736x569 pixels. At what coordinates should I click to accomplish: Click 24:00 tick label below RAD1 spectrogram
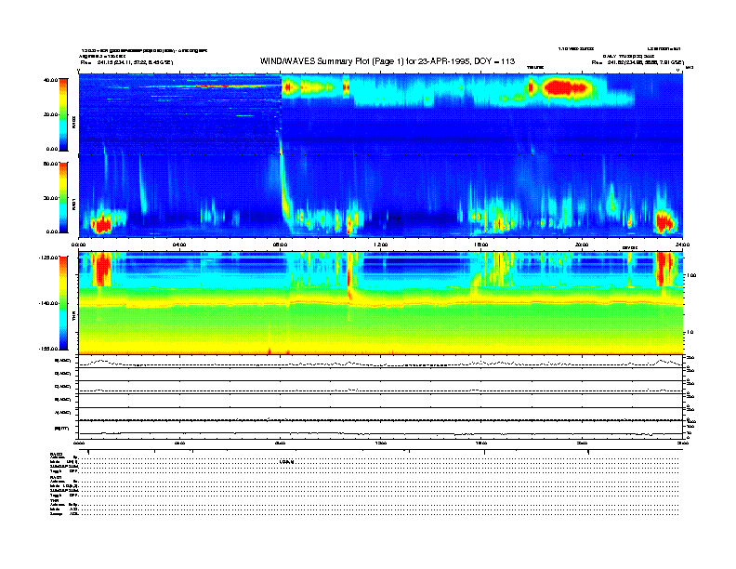pyautogui.click(x=682, y=245)
